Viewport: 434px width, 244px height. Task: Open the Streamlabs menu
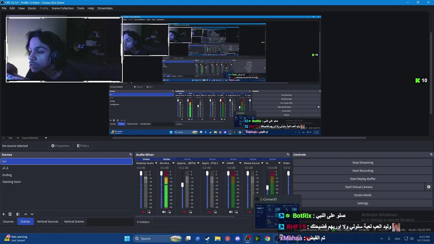coord(105,8)
